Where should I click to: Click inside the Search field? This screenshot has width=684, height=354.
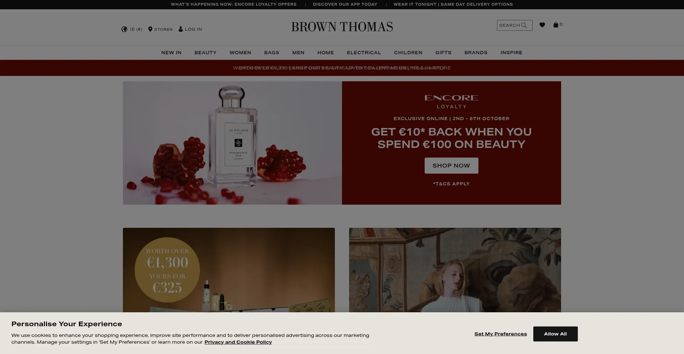[514, 25]
